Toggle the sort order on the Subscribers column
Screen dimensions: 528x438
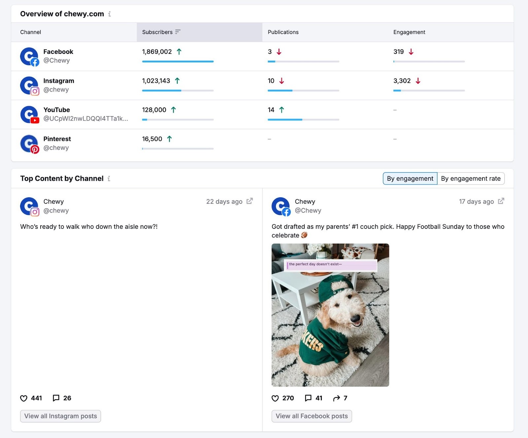pyautogui.click(x=178, y=32)
